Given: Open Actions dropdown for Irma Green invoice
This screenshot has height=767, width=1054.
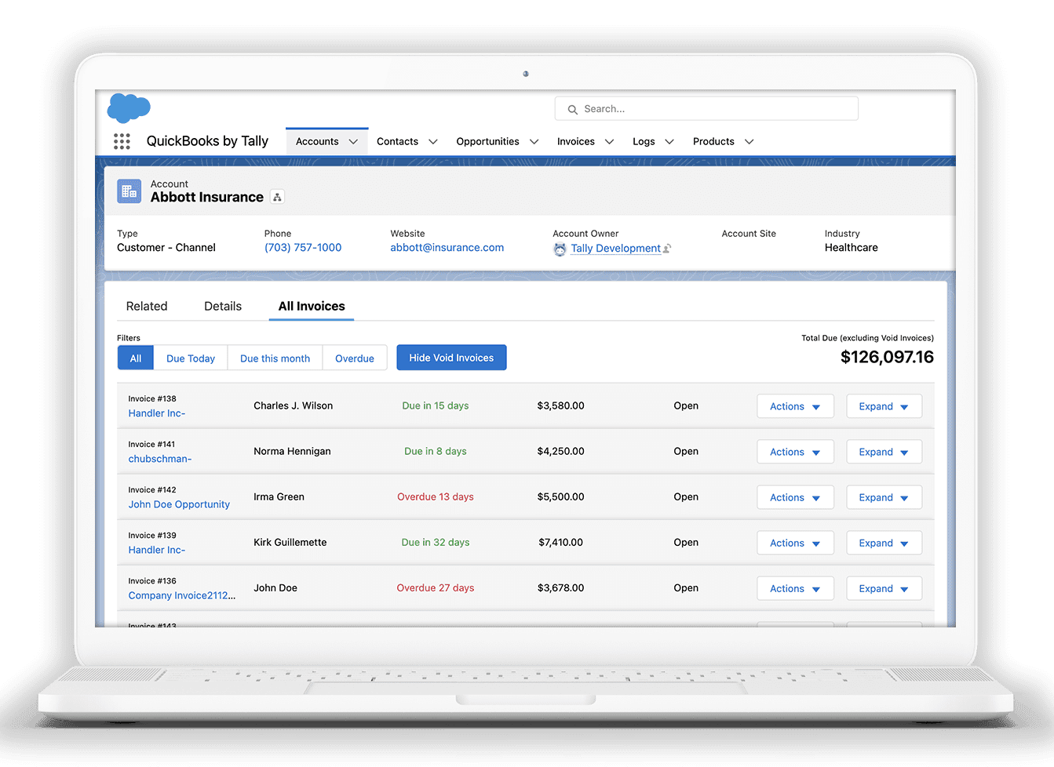Looking at the screenshot, I should [x=795, y=497].
